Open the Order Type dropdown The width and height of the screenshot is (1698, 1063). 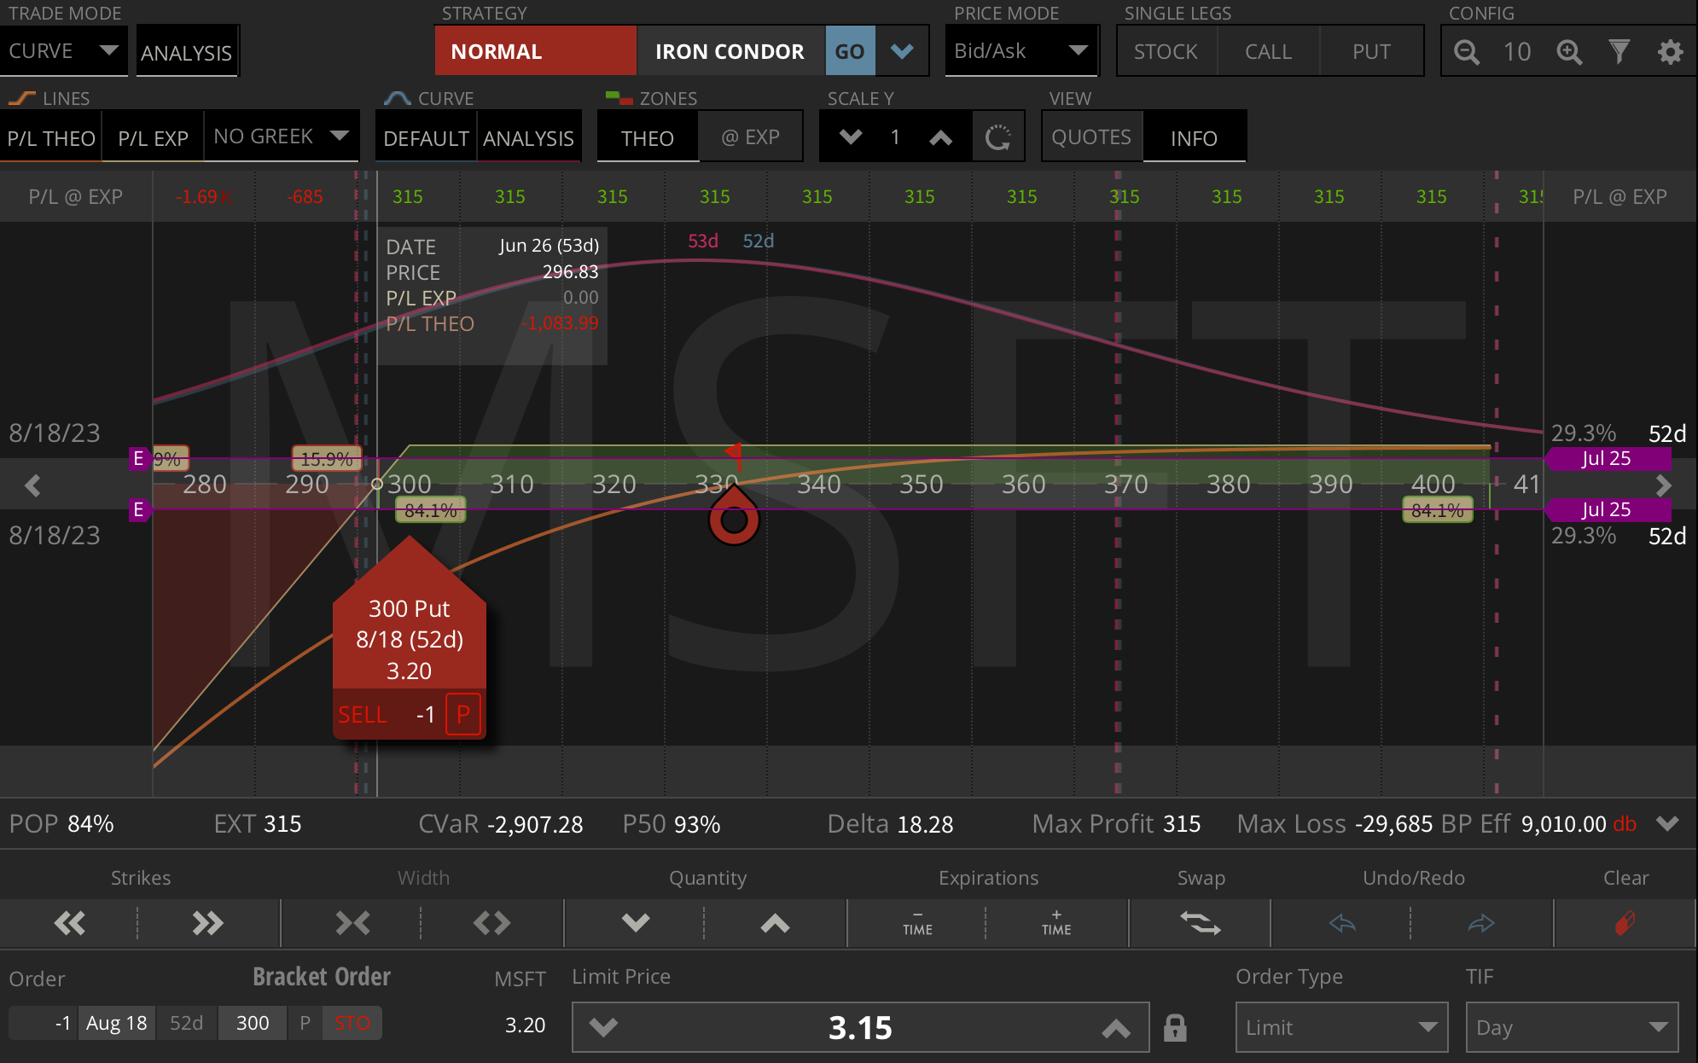[1340, 1027]
